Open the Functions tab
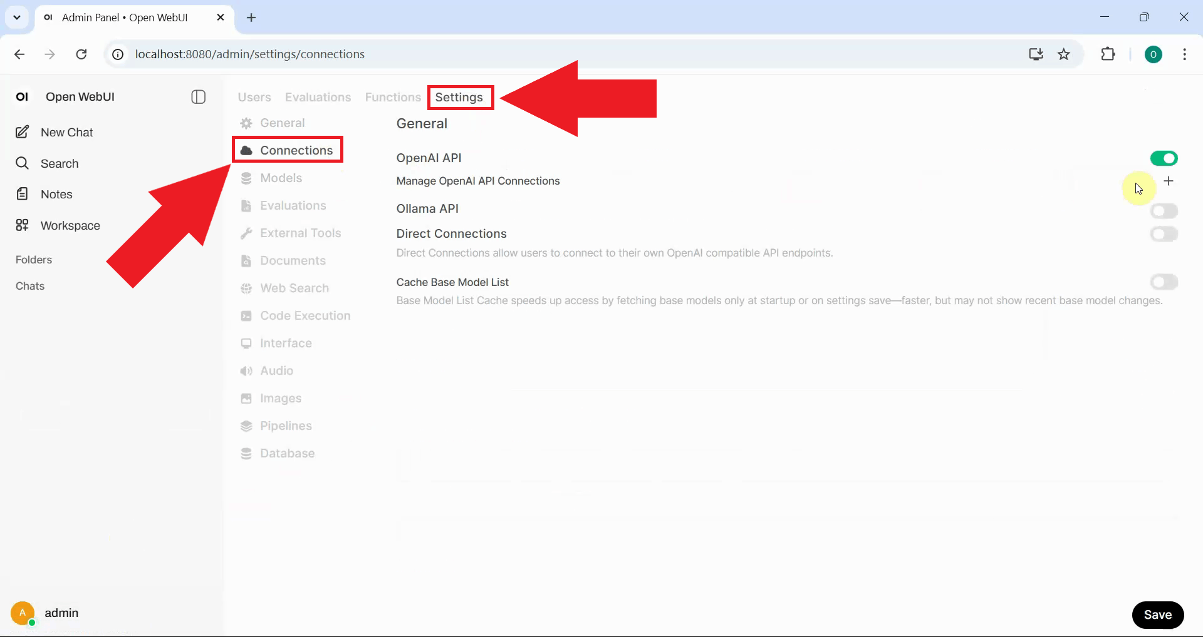The image size is (1203, 637). pyautogui.click(x=392, y=97)
